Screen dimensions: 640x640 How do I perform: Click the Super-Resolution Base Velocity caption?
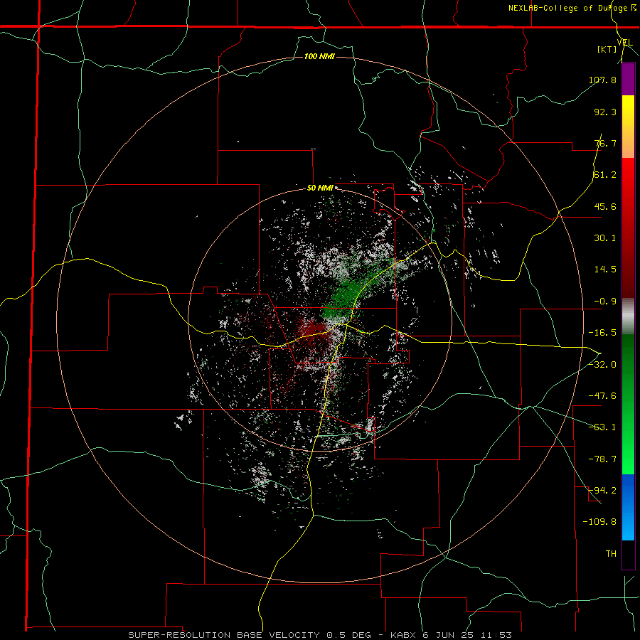tap(319, 635)
